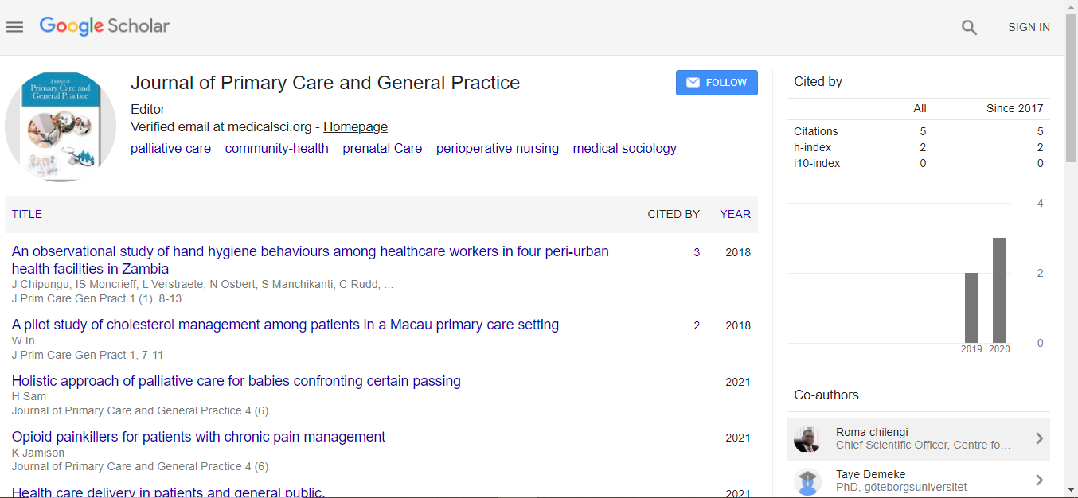The image size is (1078, 498).
Task: Expand the chevron next to Roma chilengi
Action: 1039,438
